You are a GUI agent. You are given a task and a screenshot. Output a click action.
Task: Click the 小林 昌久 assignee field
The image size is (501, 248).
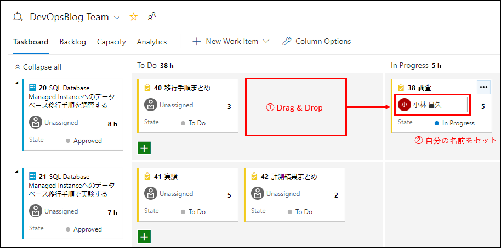[432, 105]
